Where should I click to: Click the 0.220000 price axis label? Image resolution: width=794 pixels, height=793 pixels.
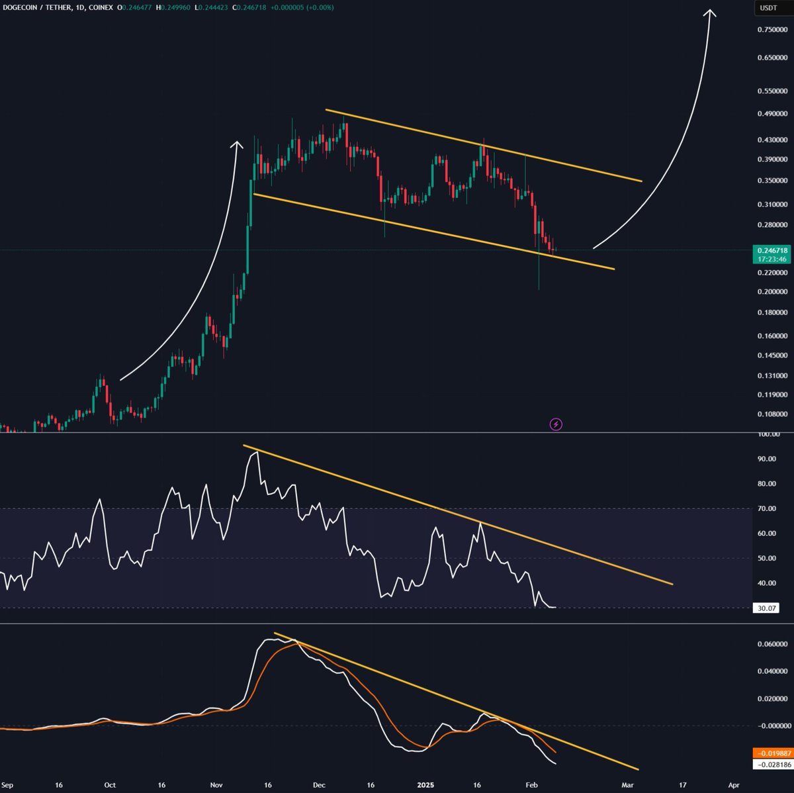[773, 273]
